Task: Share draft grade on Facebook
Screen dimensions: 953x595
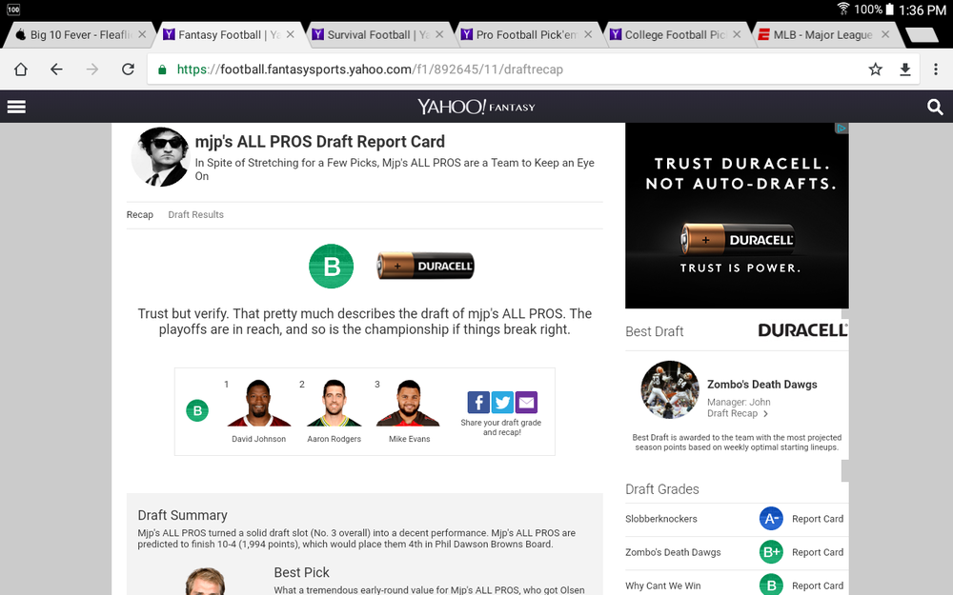Action: tap(478, 402)
